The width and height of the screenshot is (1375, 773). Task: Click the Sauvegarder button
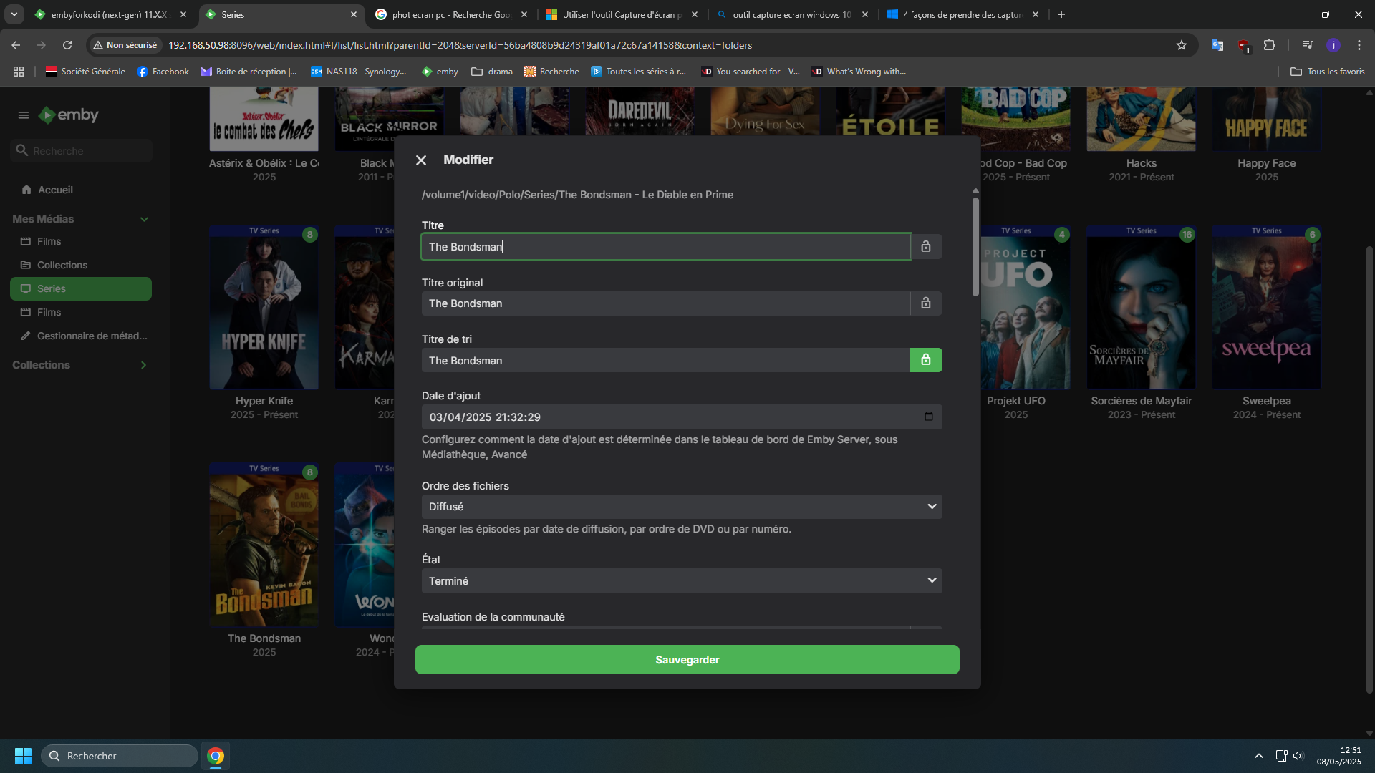(687, 660)
